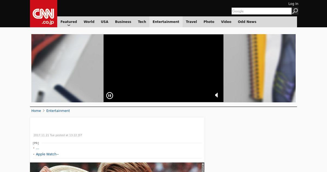
Task: Click the [PR] label
Action: point(36,143)
